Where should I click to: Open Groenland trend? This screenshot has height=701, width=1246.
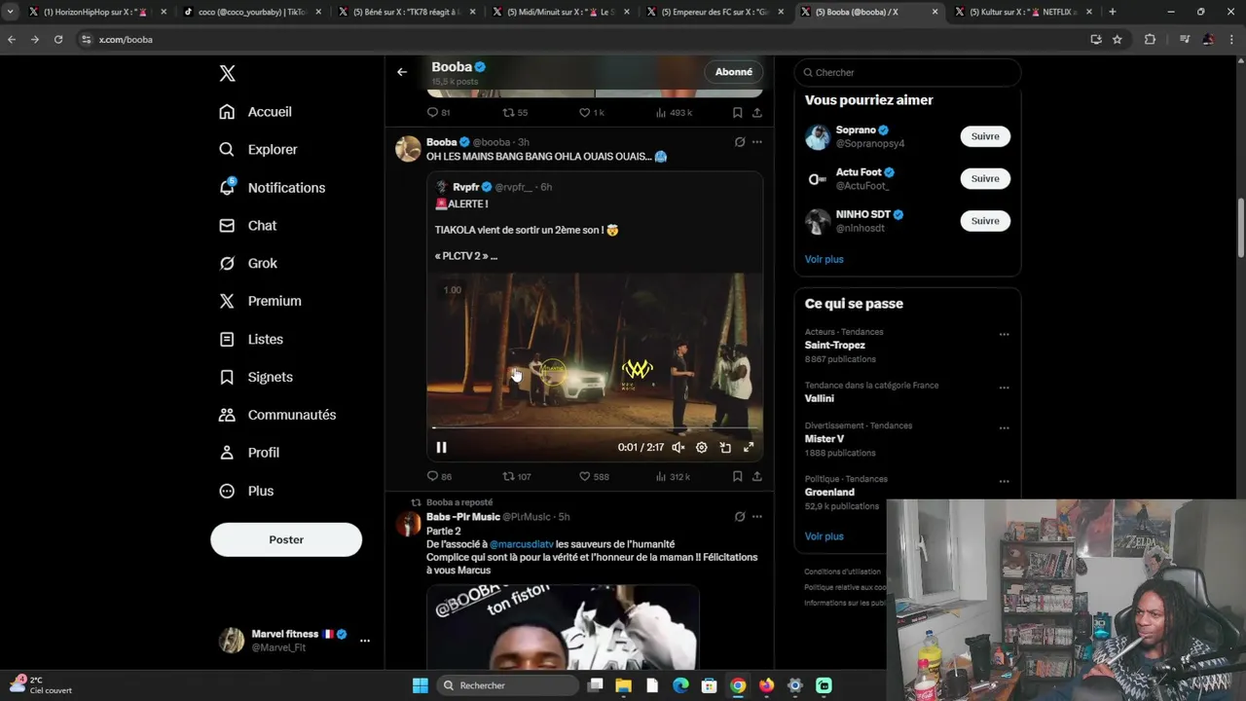[829, 493]
